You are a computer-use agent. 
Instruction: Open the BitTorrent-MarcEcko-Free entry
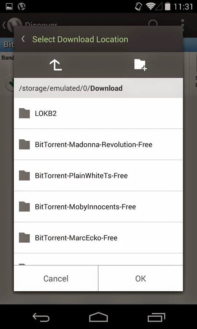[x=98, y=238]
